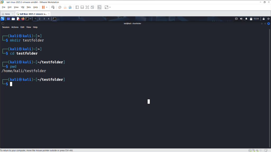The image size is (271, 152).
Task: Switch to workspace 3 in Kali panel
Action: (x=44, y=19)
